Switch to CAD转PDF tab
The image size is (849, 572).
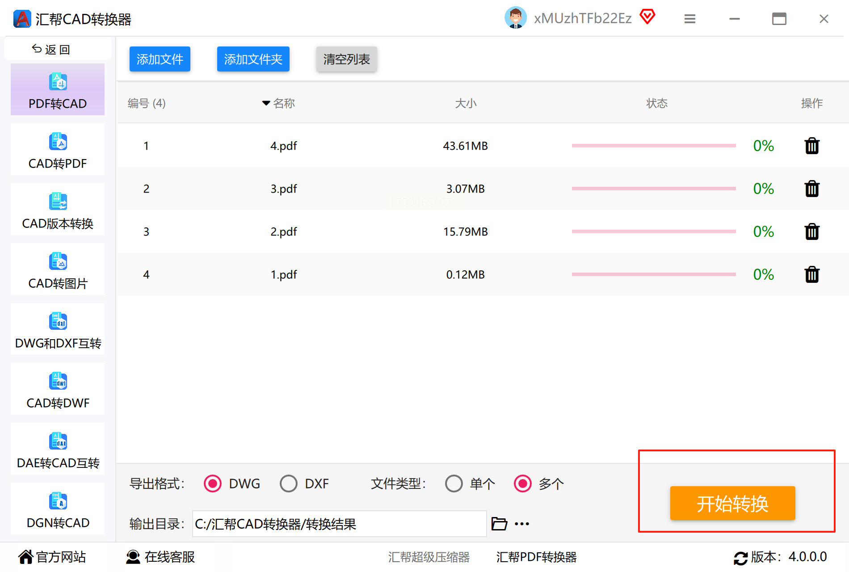tap(58, 149)
